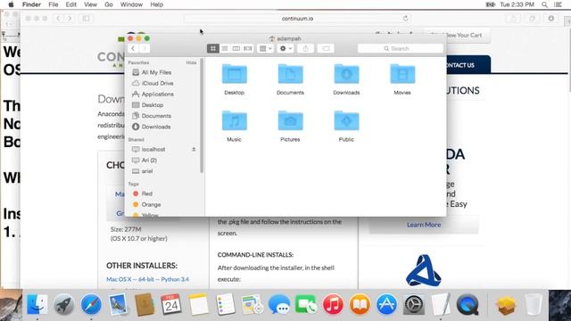Open the Help menu

click(x=157, y=4)
